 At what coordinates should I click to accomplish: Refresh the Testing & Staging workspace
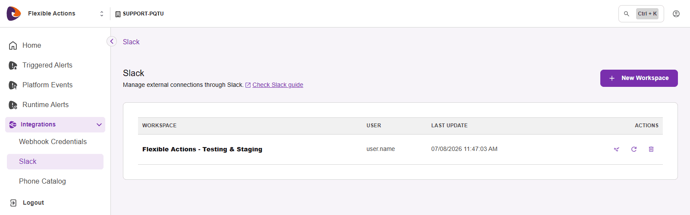pos(634,149)
